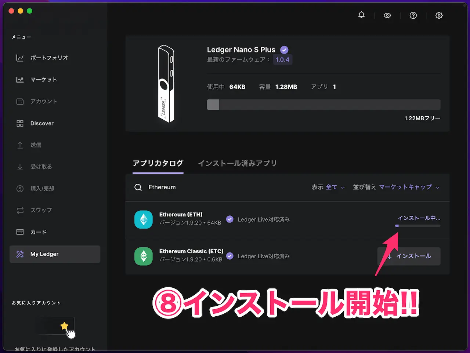Click the Ethereum Classic (ETC) app name

(191, 251)
